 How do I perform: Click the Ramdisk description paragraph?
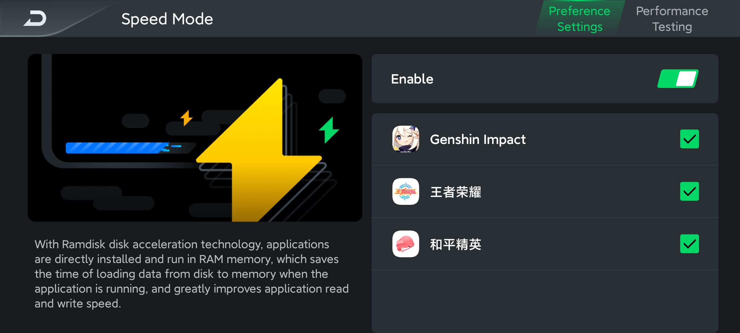191,274
